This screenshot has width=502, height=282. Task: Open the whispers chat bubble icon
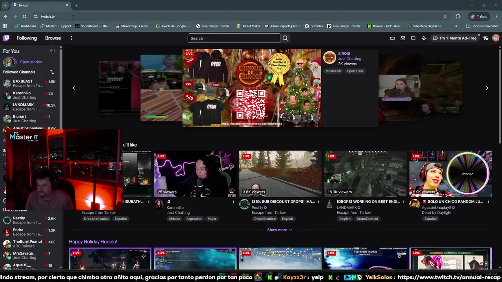413,38
